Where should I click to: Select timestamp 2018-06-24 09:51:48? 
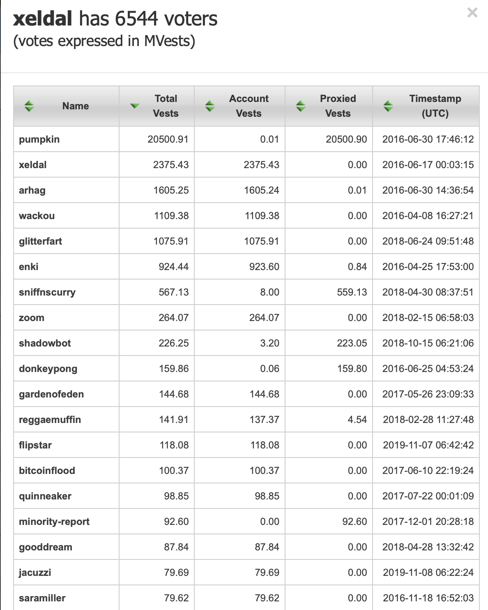click(x=428, y=241)
